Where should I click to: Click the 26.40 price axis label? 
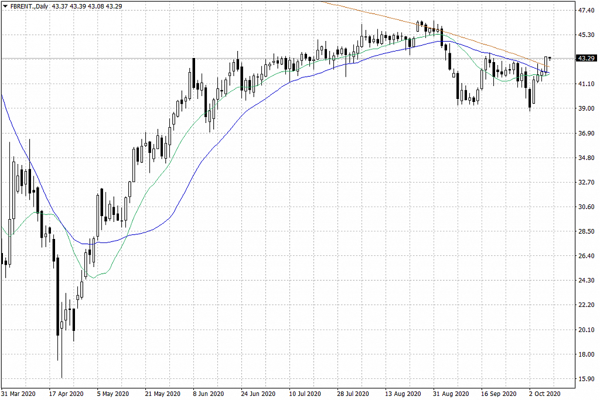pyautogui.click(x=586, y=255)
